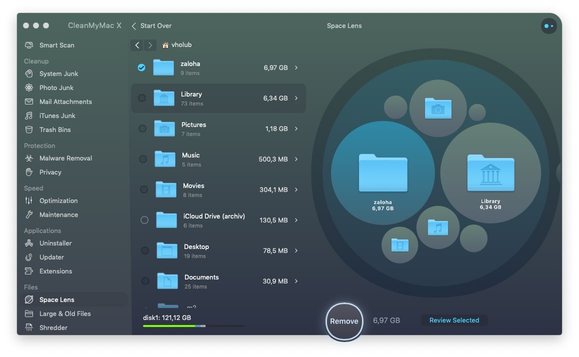
Task: Check the Music folder checkbox
Action: 143,158
